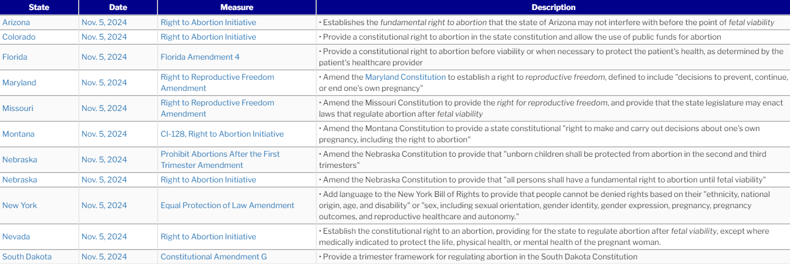Viewport: 790px width, 265px height.
Task: Click the Nevada state link
Action: 16,237
